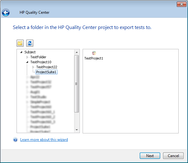
Task: Select the TestProject22 folder
Action: [x=47, y=67]
